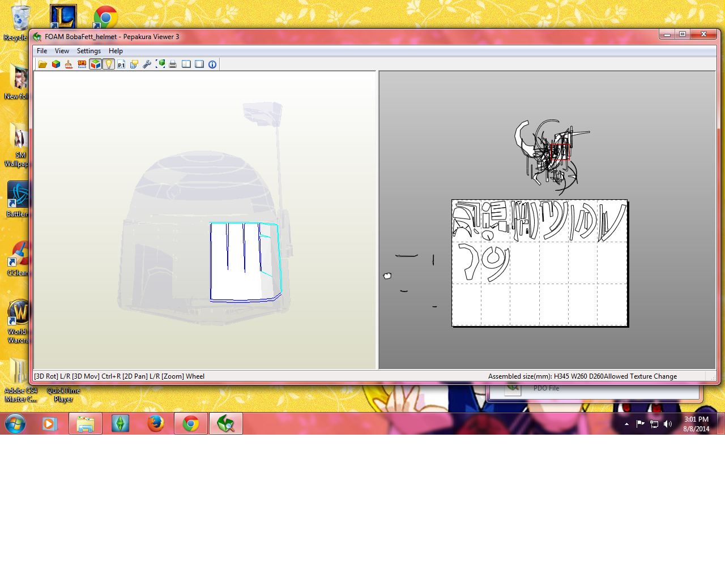
Task: Click the P.1 page number icon
Action: click(x=121, y=65)
